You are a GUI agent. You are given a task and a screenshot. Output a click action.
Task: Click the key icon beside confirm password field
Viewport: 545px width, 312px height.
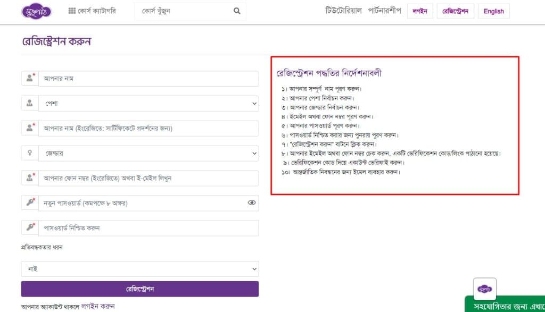pos(30,227)
